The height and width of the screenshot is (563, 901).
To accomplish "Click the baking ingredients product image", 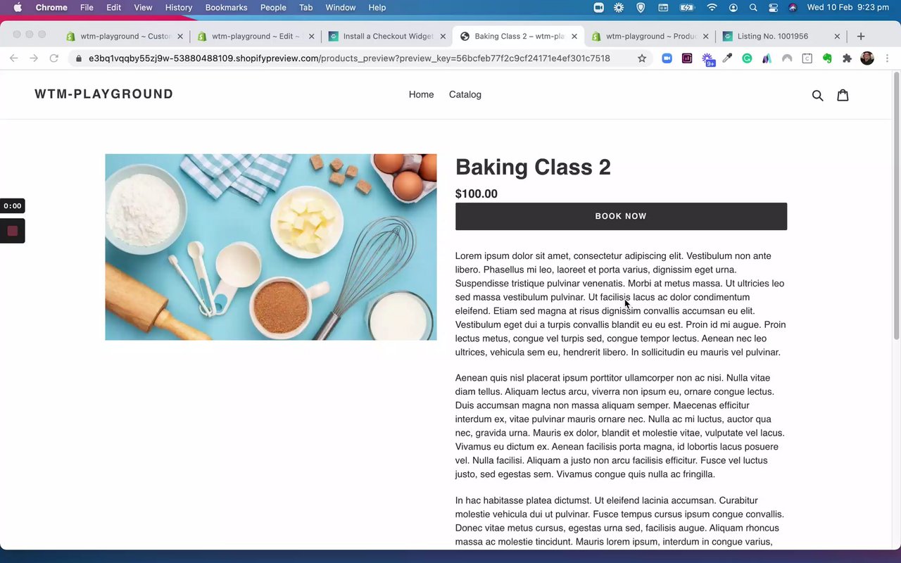I will point(270,247).
